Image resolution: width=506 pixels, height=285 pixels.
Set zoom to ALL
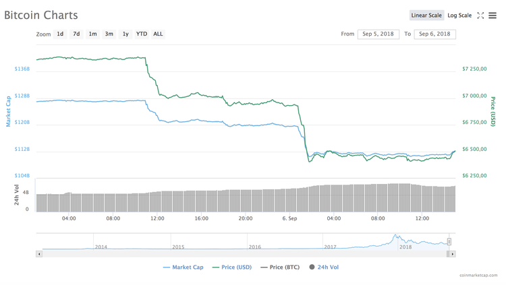[x=158, y=34]
